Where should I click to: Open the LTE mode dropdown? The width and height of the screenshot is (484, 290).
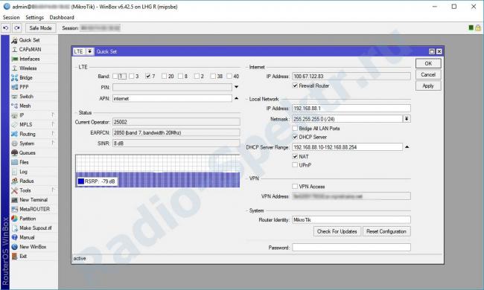(89, 51)
